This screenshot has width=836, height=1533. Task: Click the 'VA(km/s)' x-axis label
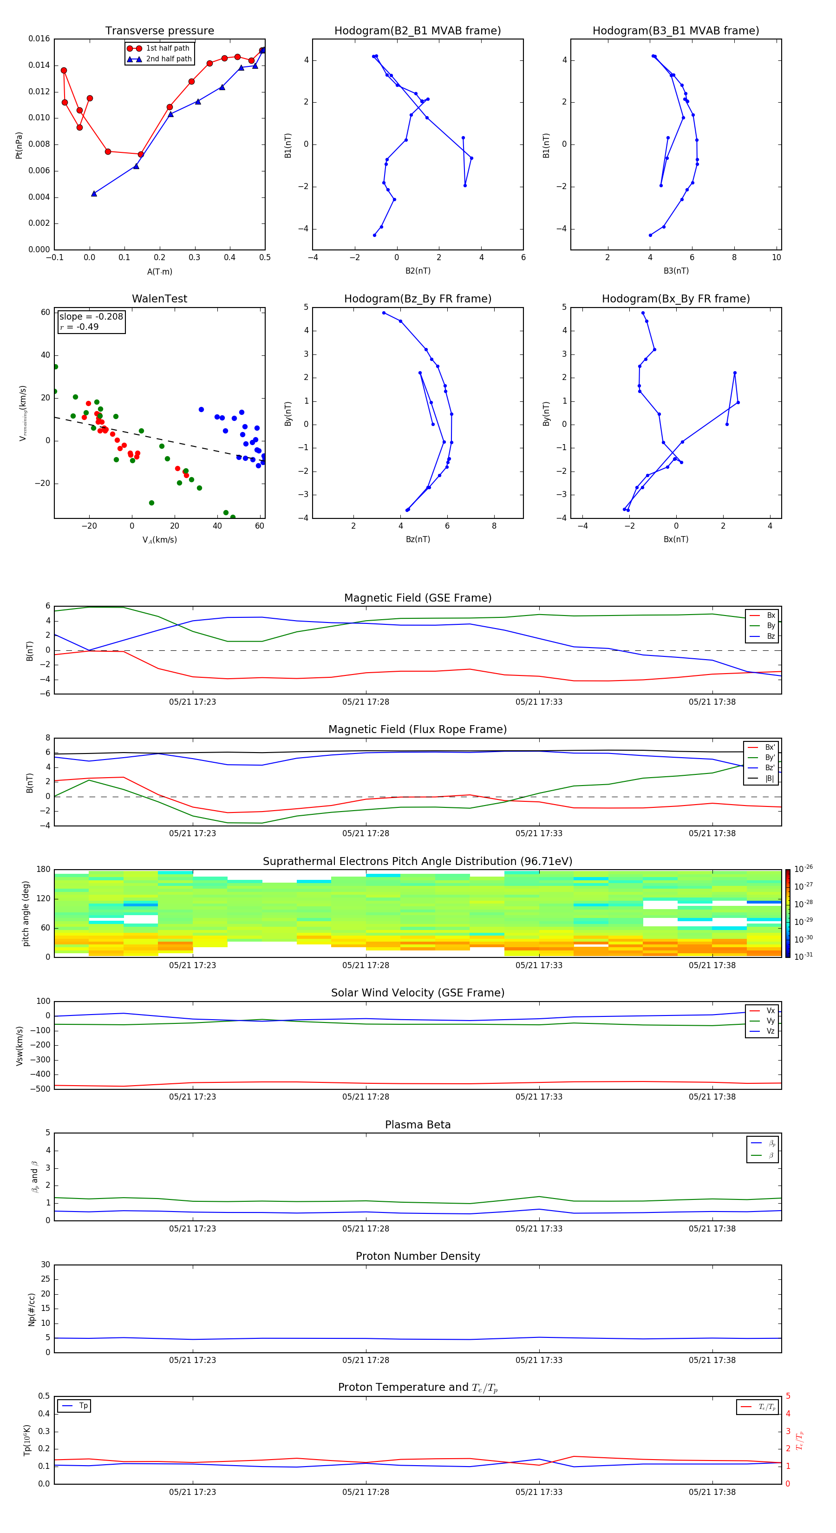click(x=159, y=540)
